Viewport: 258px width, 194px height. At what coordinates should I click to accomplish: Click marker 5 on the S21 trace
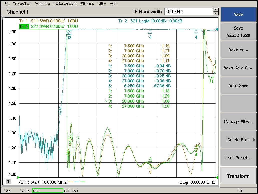pos(60,113)
